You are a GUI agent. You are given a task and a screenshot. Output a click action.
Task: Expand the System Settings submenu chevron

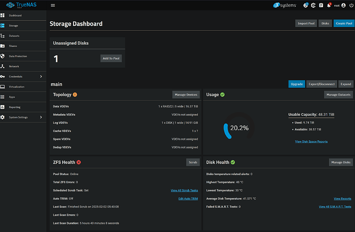point(41,117)
